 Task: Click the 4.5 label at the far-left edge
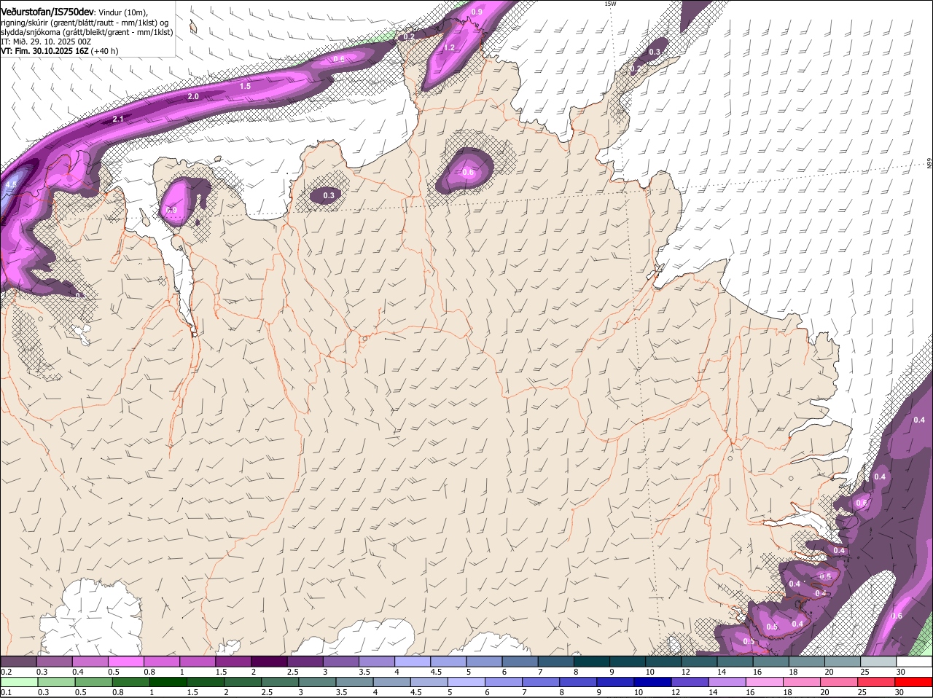click(10, 185)
